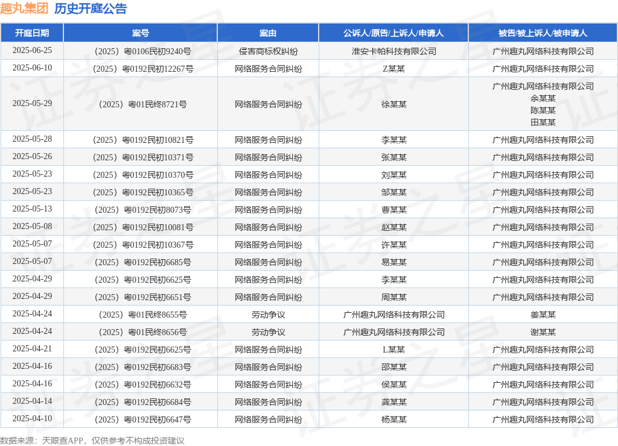This screenshot has height=446, width=618.
Task: Click plaintiff 杨某某
Action: [x=393, y=419]
